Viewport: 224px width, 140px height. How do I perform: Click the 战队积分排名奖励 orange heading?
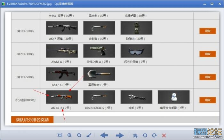pos(32,120)
